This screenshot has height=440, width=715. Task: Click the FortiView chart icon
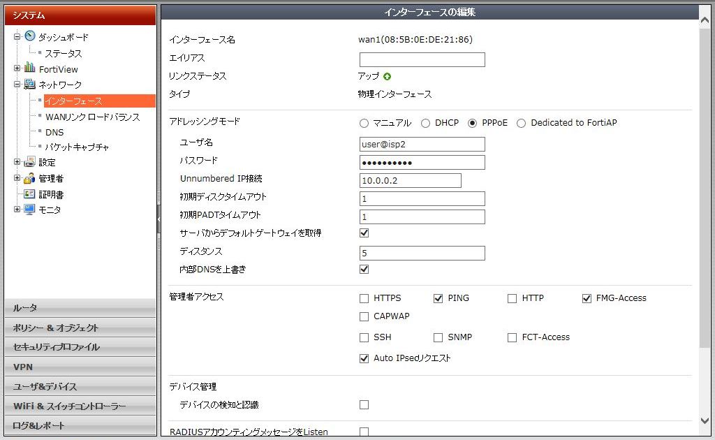(29, 68)
